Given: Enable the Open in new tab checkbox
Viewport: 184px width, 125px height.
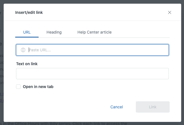Looking at the screenshot, I should pyautogui.click(x=18, y=87).
